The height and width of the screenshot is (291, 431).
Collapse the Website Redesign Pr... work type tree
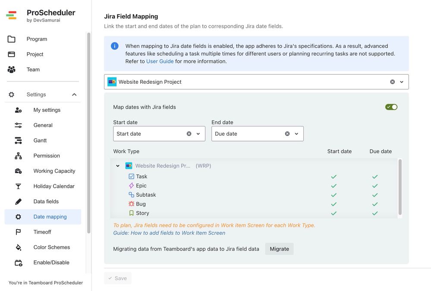coord(118,165)
